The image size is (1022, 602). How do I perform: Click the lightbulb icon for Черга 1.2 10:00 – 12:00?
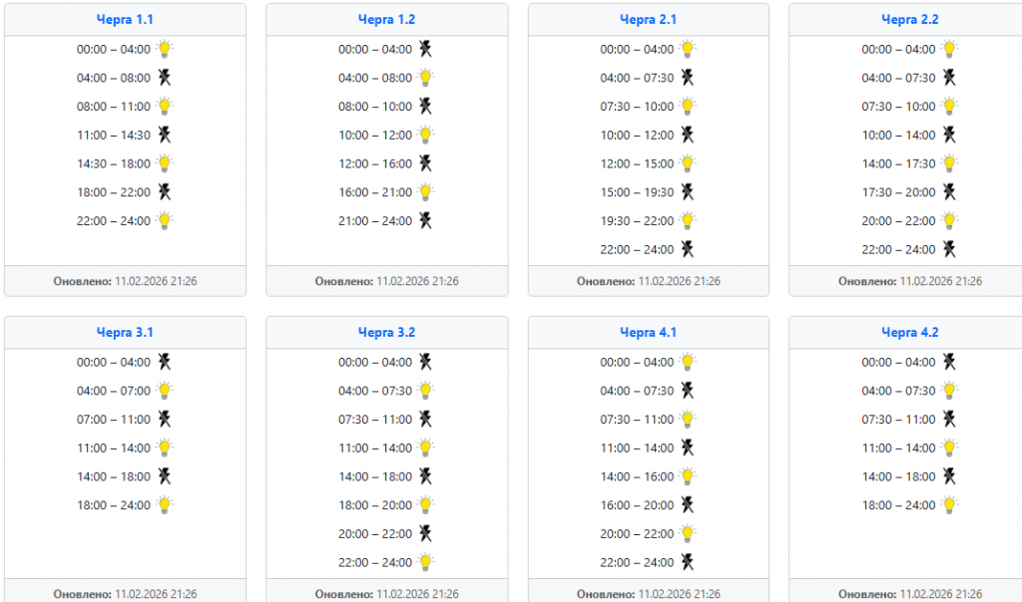[x=426, y=135]
